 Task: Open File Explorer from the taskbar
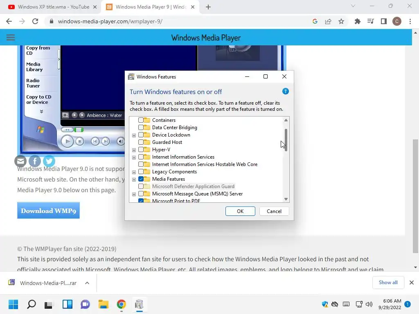[104, 304]
